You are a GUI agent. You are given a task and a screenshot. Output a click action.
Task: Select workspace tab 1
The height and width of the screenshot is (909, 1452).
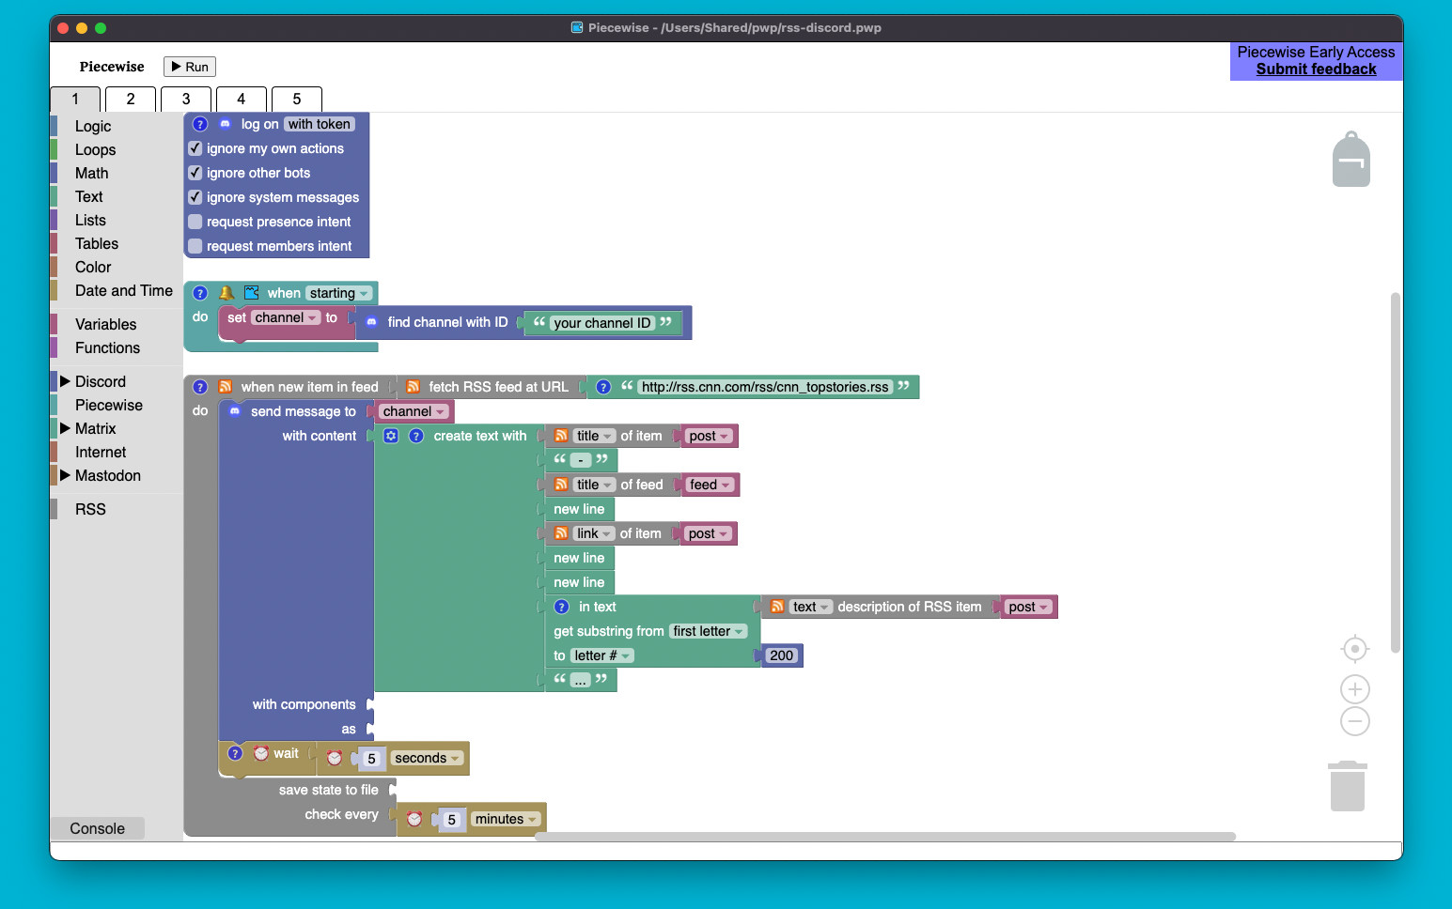tap(75, 99)
